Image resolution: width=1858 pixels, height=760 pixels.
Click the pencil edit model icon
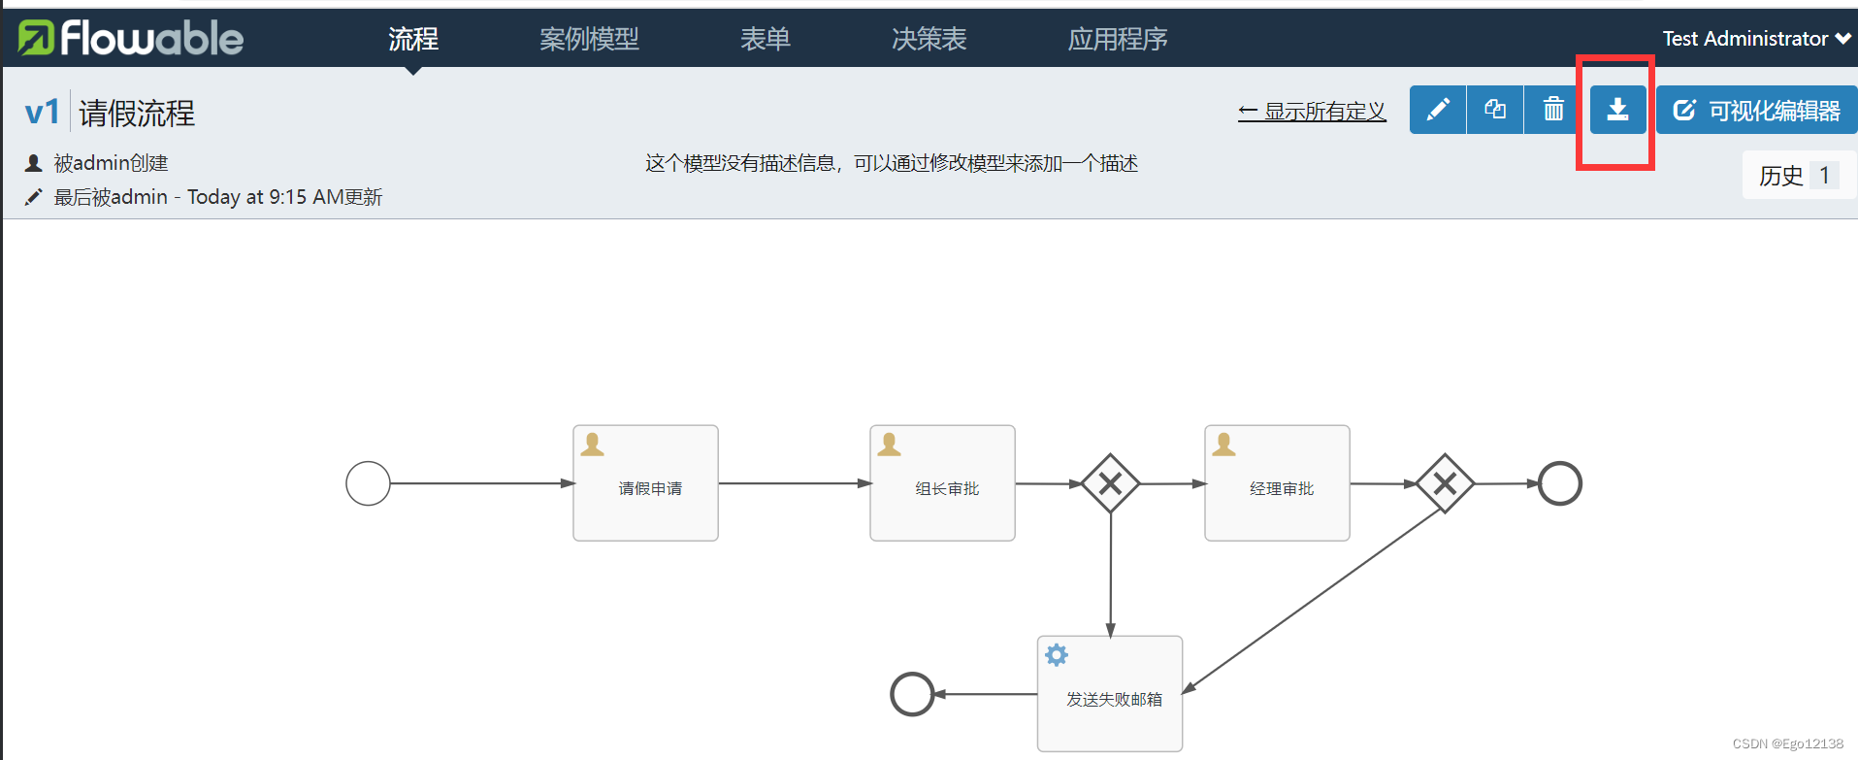[1438, 110]
